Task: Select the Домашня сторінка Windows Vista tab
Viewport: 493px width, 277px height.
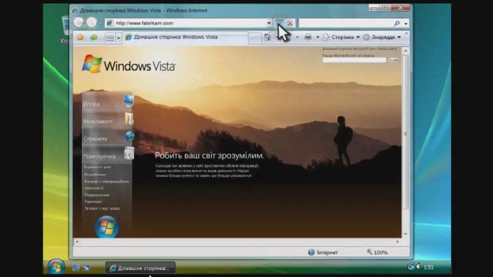Action: [185, 37]
